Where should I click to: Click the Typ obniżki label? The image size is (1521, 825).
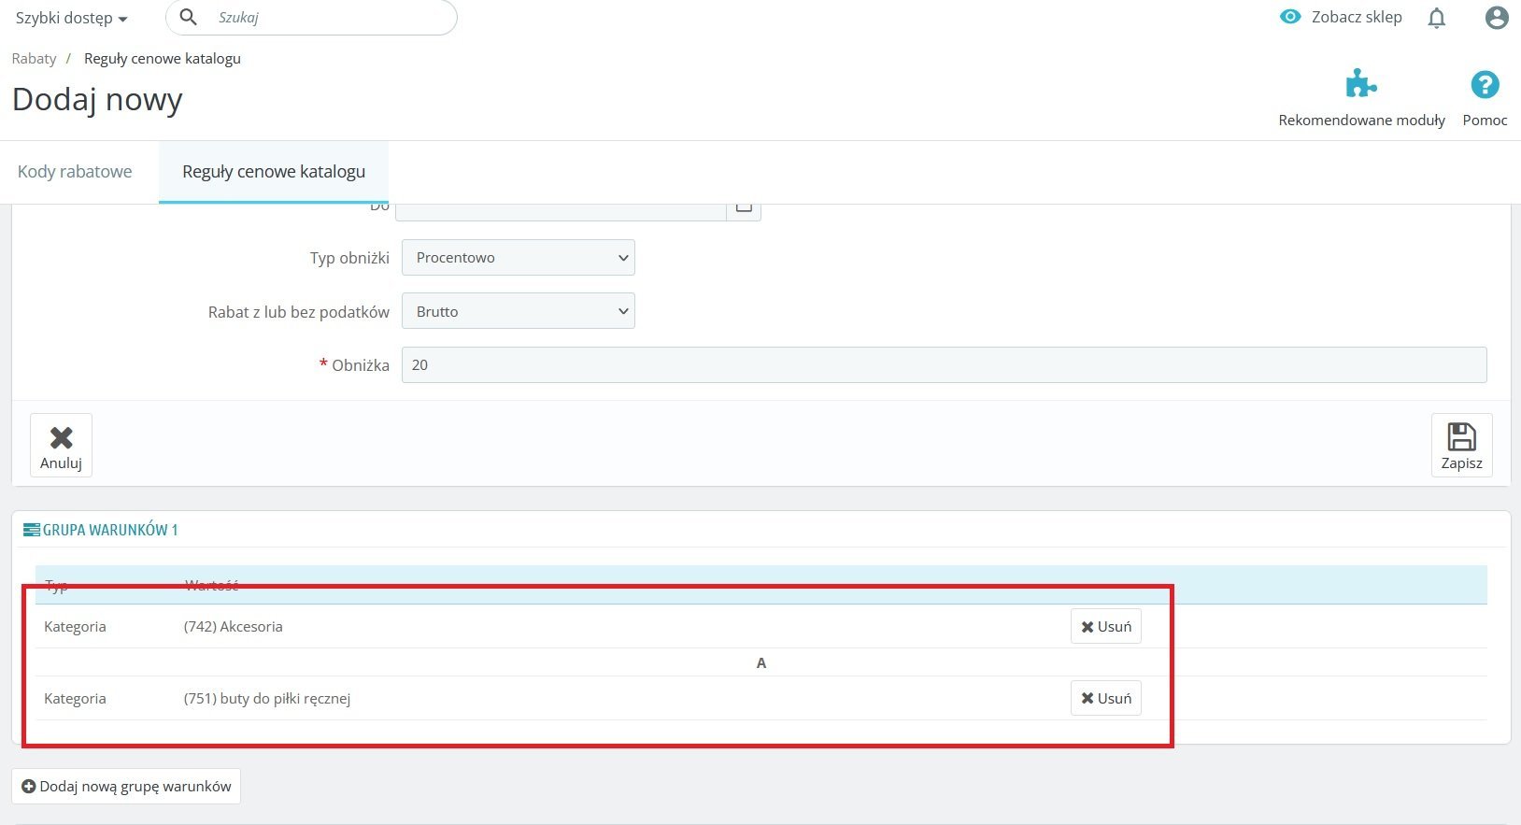349,258
